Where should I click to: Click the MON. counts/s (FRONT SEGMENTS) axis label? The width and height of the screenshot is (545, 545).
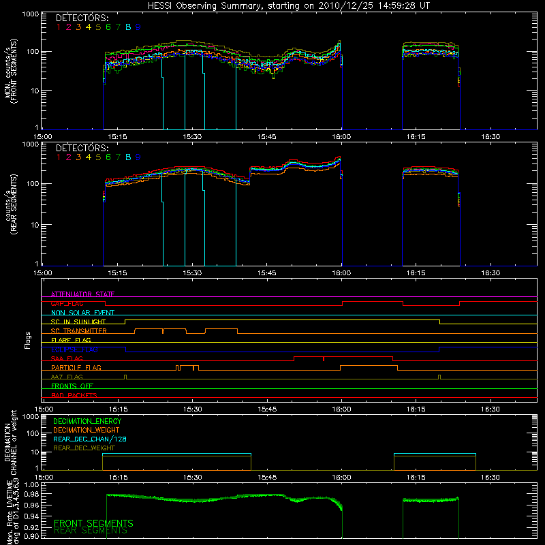(x=11, y=71)
